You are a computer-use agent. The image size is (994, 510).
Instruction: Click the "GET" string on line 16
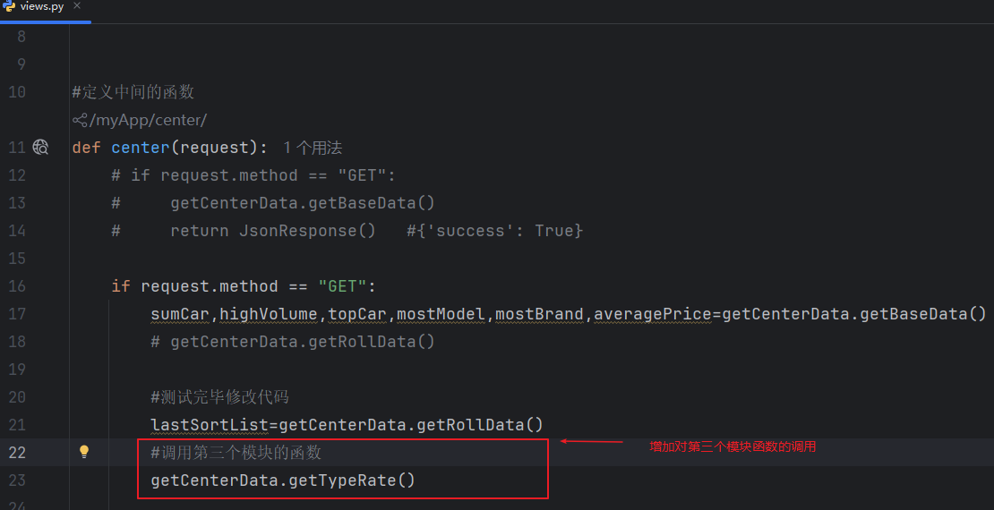click(343, 286)
